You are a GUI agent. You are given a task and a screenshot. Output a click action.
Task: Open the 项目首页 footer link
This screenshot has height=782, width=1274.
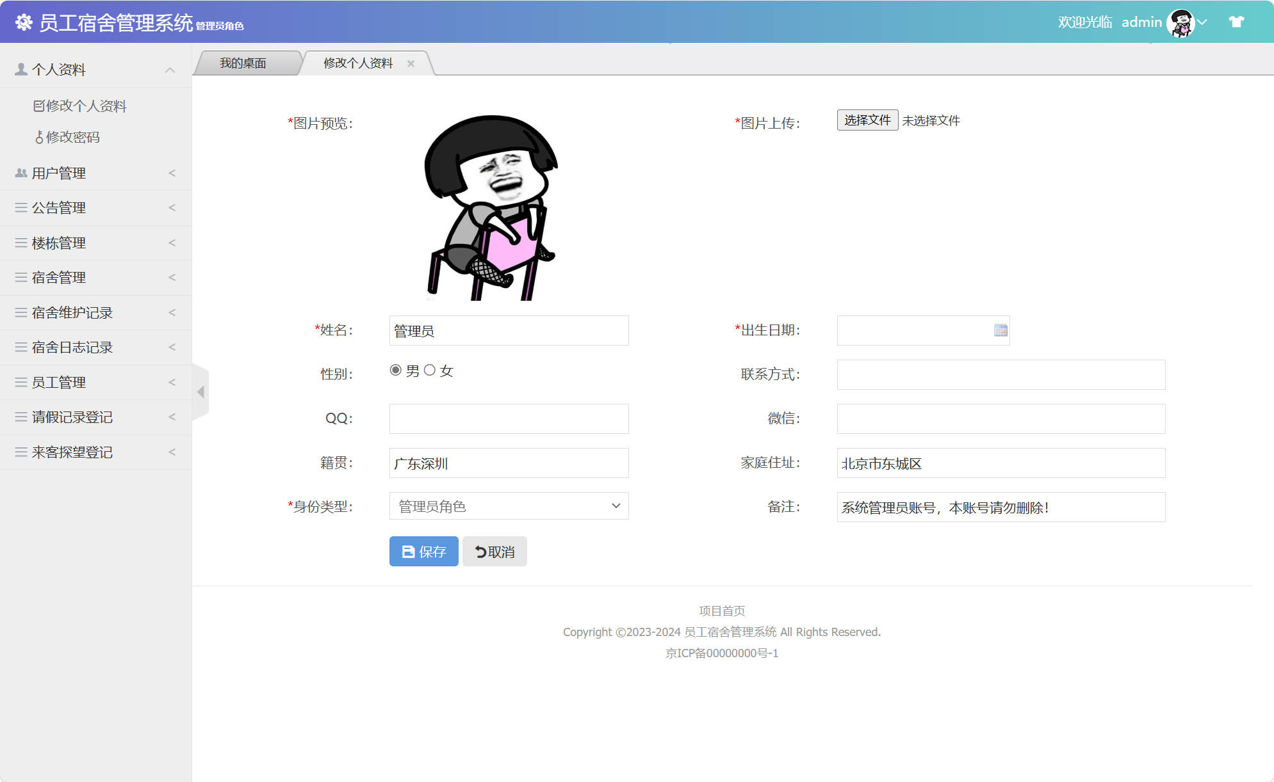721,610
